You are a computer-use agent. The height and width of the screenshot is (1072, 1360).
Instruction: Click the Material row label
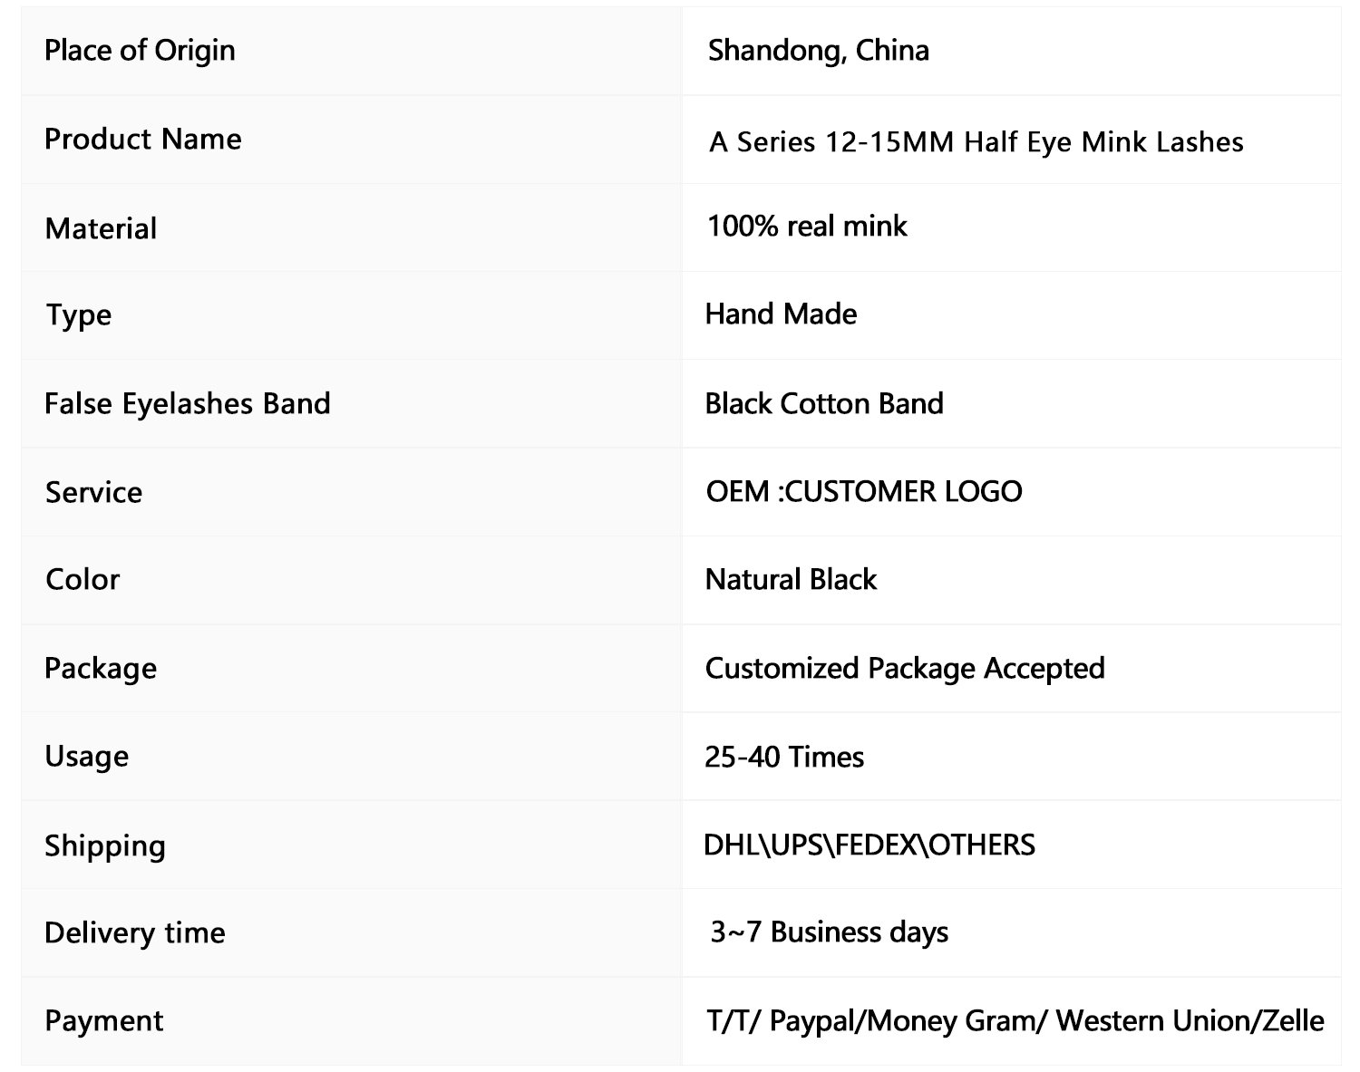101,228
